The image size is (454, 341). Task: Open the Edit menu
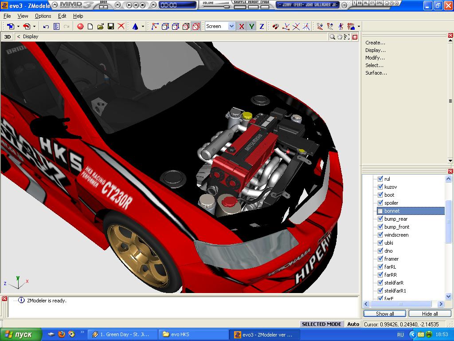(62, 16)
